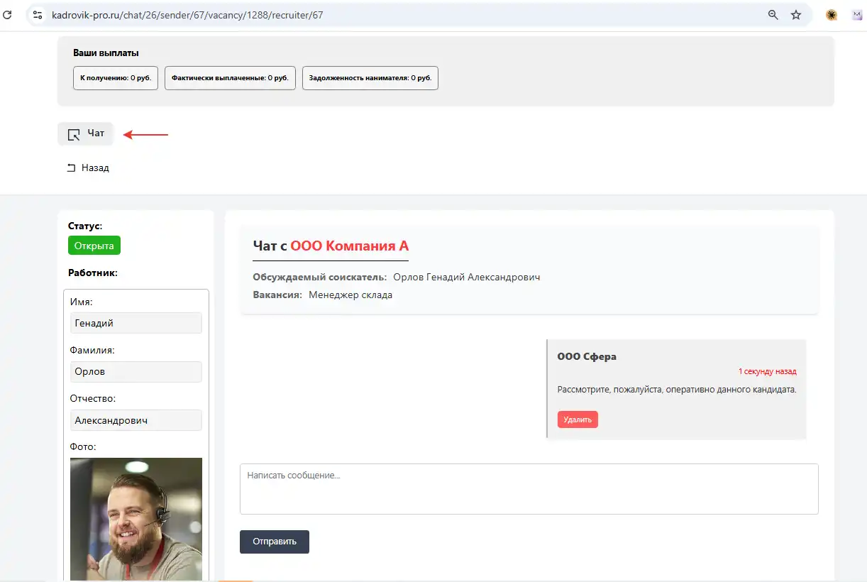Open the worker's profile photo
867x582 pixels.
pos(136,518)
